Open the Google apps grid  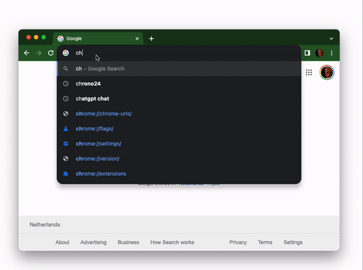(x=309, y=72)
